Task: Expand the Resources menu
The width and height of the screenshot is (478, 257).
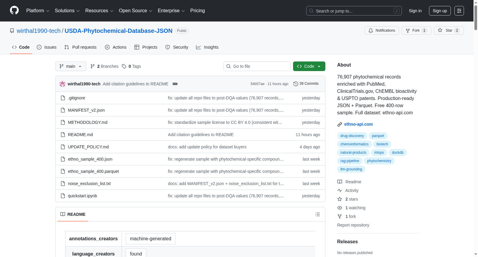Action: click(x=99, y=11)
